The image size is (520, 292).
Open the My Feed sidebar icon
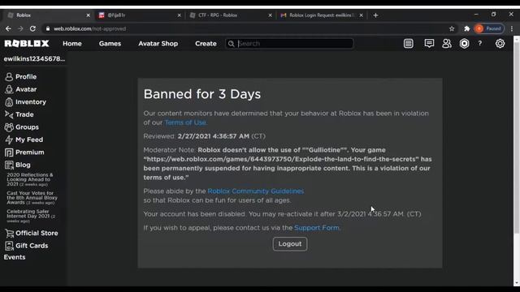click(x=9, y=140)
